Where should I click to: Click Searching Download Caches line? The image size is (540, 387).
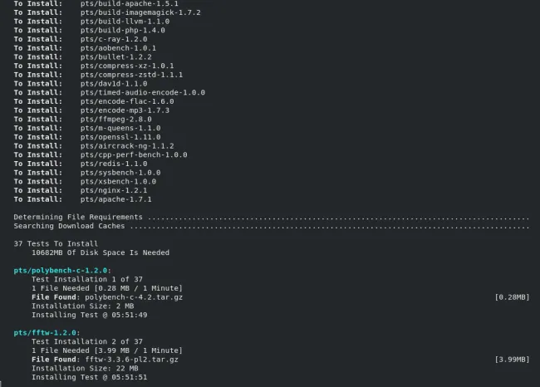(272, 226)
